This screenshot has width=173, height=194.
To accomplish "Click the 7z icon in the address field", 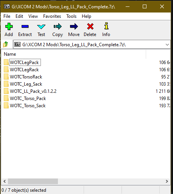I will click(x=17, y=44).
